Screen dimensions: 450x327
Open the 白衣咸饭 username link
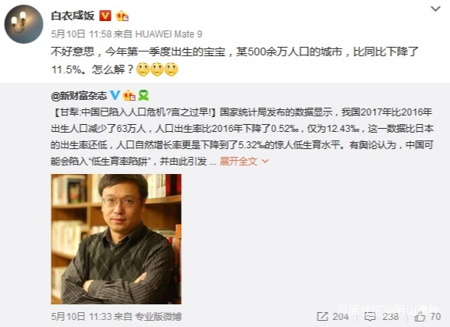[73, 16]
